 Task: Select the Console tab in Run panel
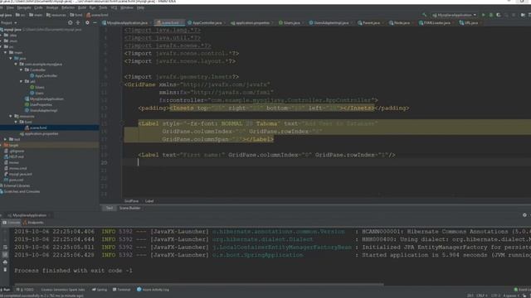12,223
